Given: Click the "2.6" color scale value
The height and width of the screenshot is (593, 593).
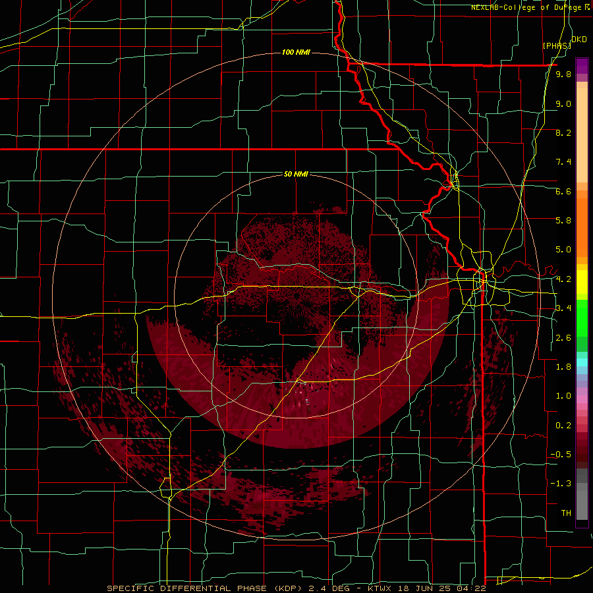Looking at the screenshot, I should click(563, 338).
